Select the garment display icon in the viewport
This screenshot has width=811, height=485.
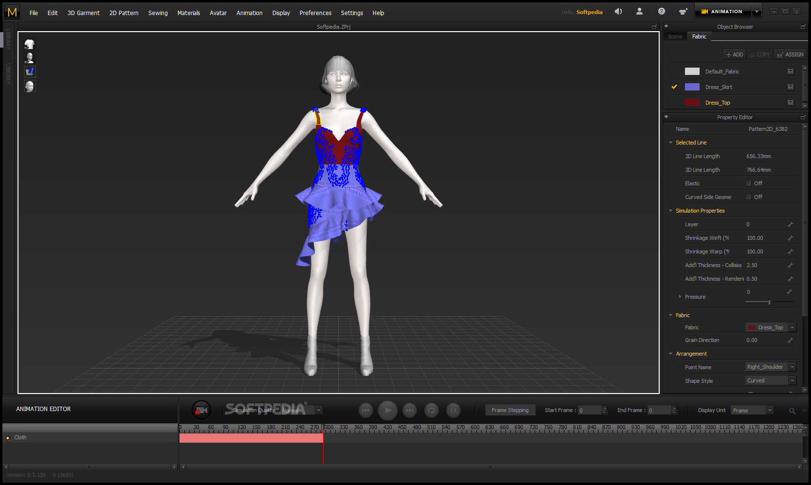(x=30, y=44)
